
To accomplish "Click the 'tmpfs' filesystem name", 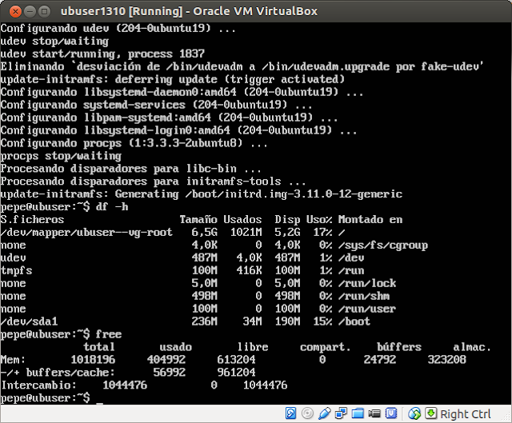I will pyautogui.click(x=16, y=271).
